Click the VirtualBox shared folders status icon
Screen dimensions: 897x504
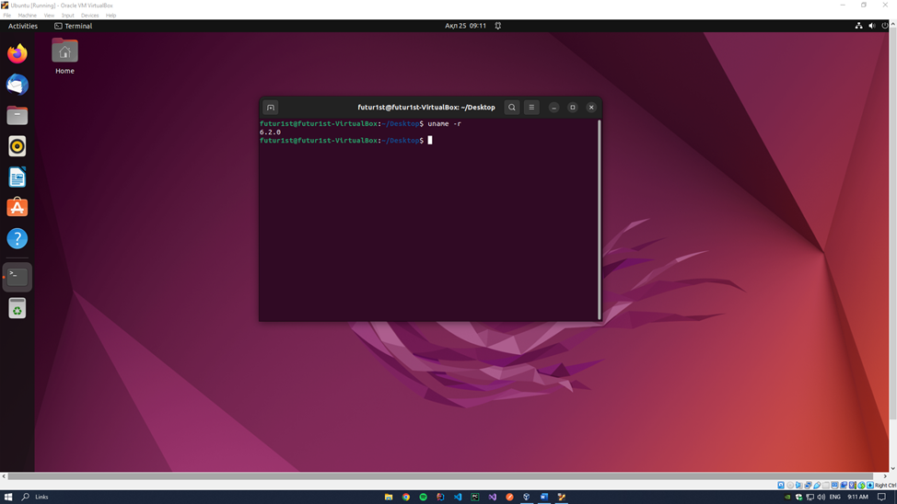click(x=825, y=485)
